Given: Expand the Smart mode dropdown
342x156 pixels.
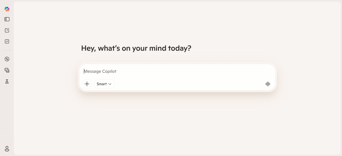Looking at the screenshot, I should click(104, 84).
